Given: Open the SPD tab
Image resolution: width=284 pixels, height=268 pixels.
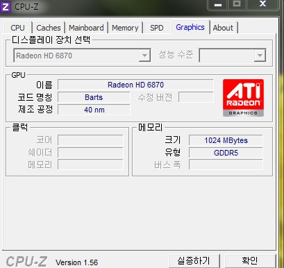Looking at the screenshot, I should (x=157, y=28).
